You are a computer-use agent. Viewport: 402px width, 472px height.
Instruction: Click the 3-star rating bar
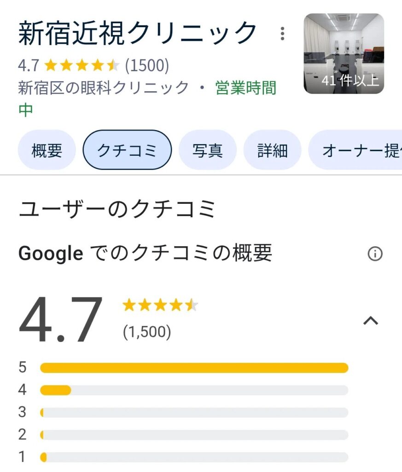point(194,413)
